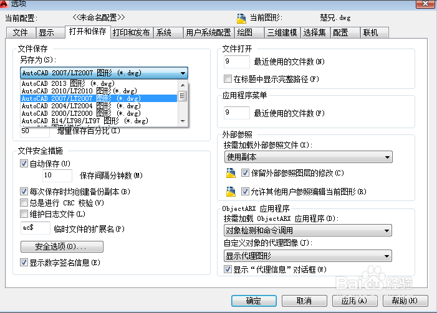Select the 打开和保存 tab
Image resolution: width=437 pixels, height=313 pixels.
87,32
